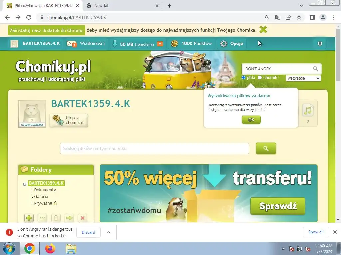Click Show all downloads
This screenshot has width=341, height=255.
[316, 232]
